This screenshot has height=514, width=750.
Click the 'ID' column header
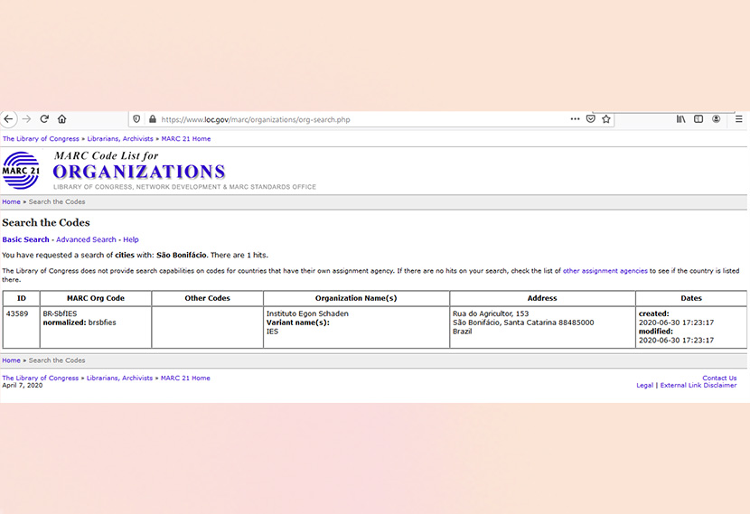click(22, 298)
